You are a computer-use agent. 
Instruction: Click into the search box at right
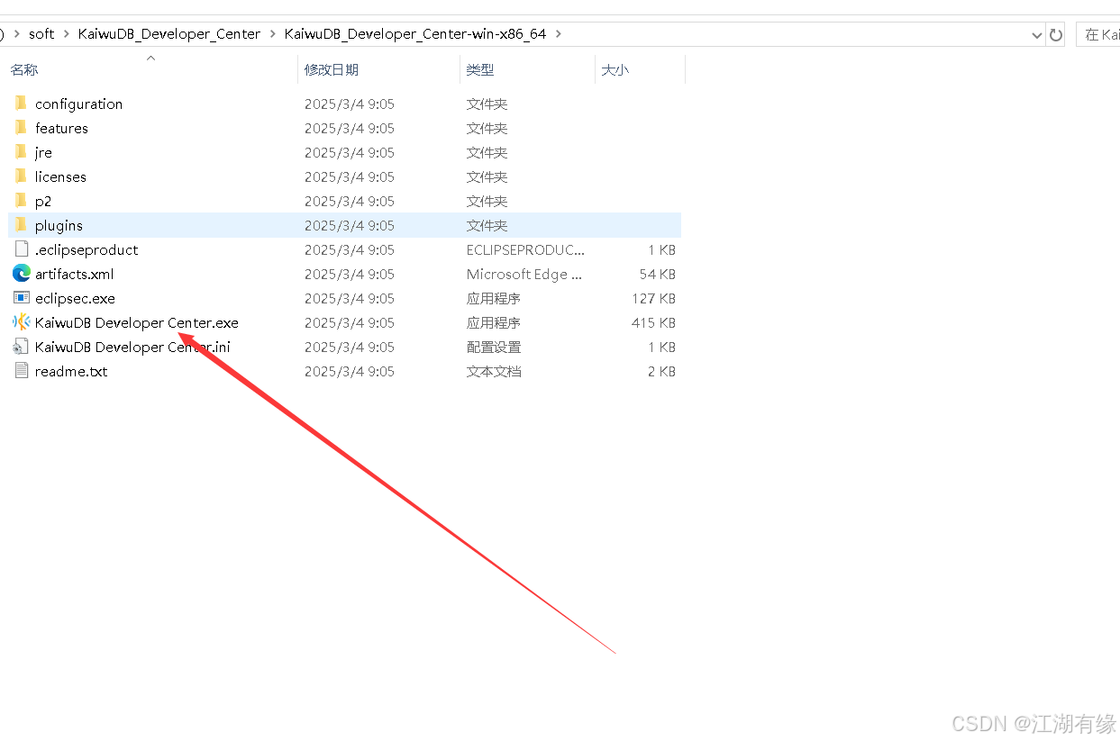click(x=1099, y=34)
